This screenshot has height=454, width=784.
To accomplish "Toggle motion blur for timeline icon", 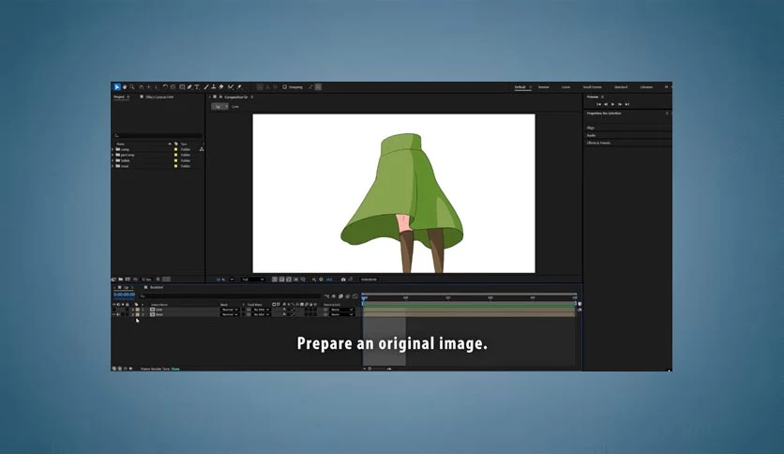I will click(348, 296).
